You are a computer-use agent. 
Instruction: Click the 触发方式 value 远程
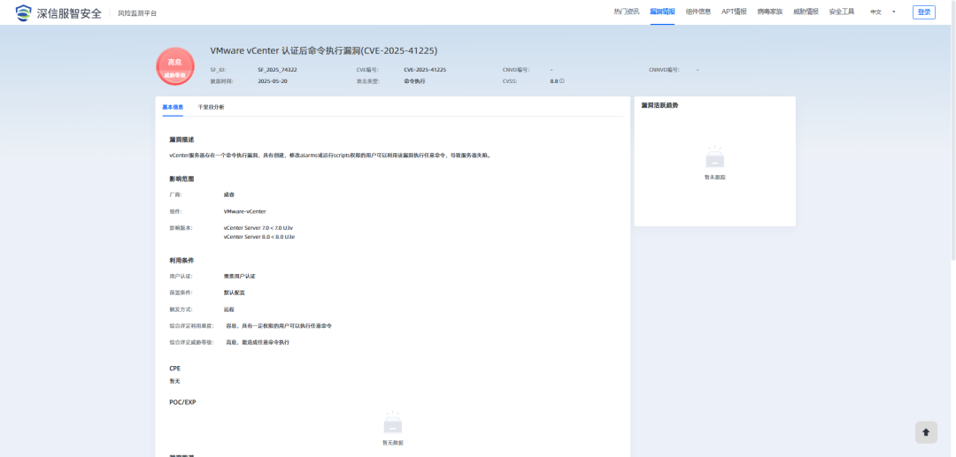click(x=229, y=309)
